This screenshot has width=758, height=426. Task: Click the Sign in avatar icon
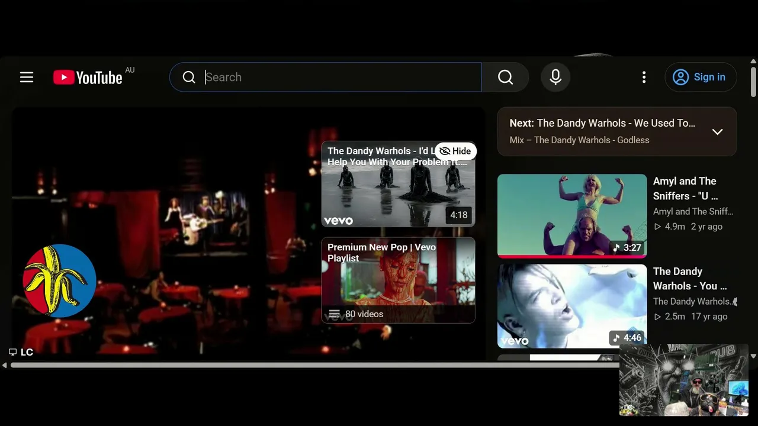(x=680, y=78)
